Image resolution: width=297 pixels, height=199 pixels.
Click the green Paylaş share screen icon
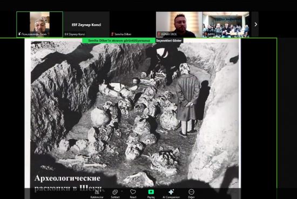coord(151,192)
